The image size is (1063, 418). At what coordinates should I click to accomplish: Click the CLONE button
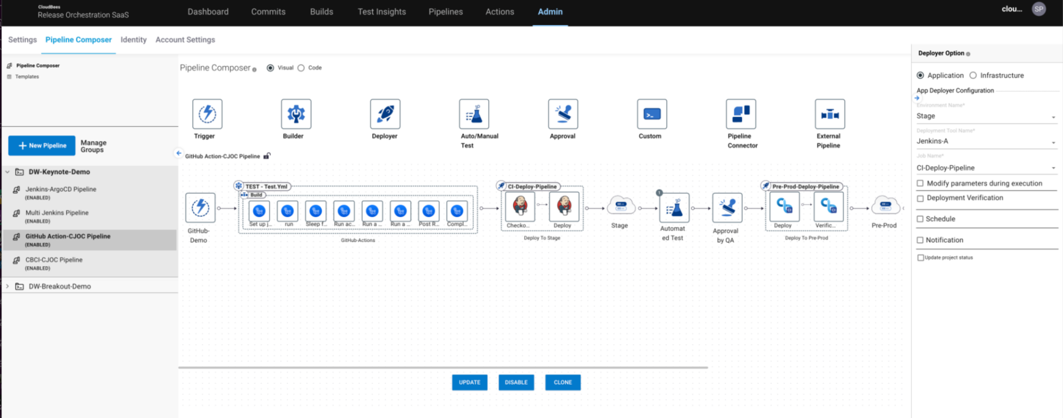coord(563,382)
